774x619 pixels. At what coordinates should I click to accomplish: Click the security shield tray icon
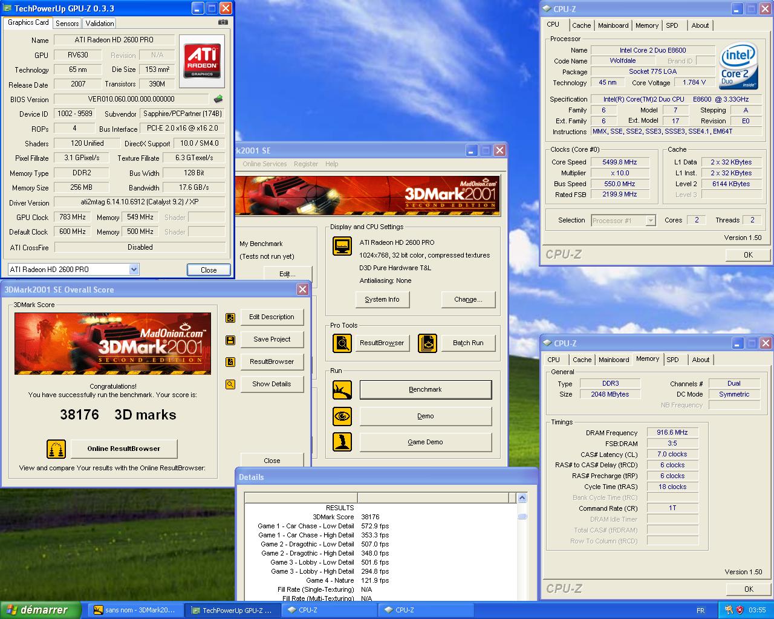click(x=740, y=610)
